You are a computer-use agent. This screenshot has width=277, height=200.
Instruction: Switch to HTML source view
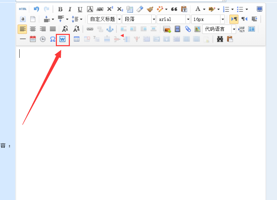tap(23, 9)
